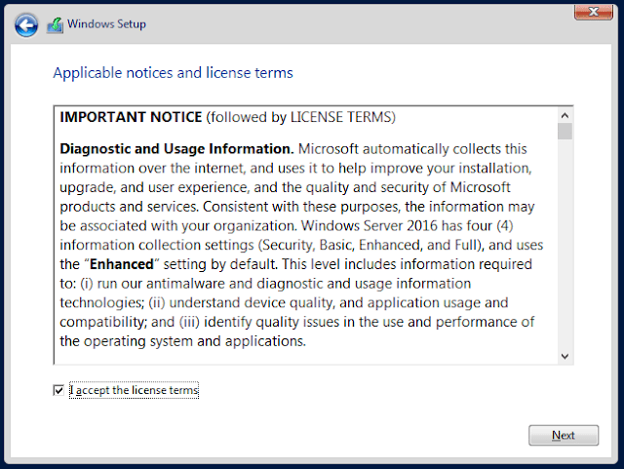Click the "Diagnostic and Usage Information" bold heading
The image size is (624, 469).
click(x=176, y=149)
